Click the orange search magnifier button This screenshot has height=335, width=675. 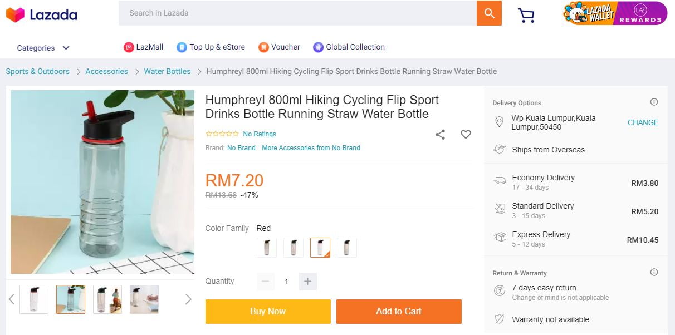489,13
